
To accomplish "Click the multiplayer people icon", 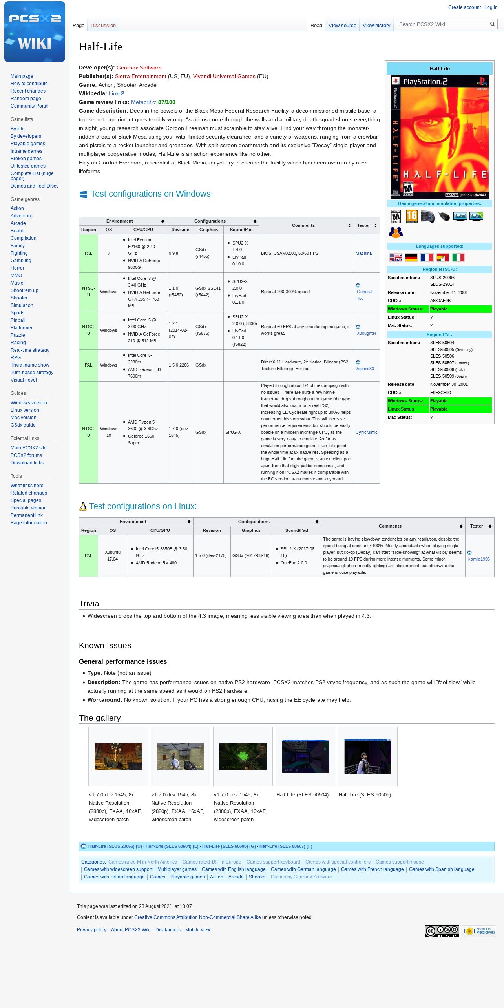I will click(x=396, y=232).
